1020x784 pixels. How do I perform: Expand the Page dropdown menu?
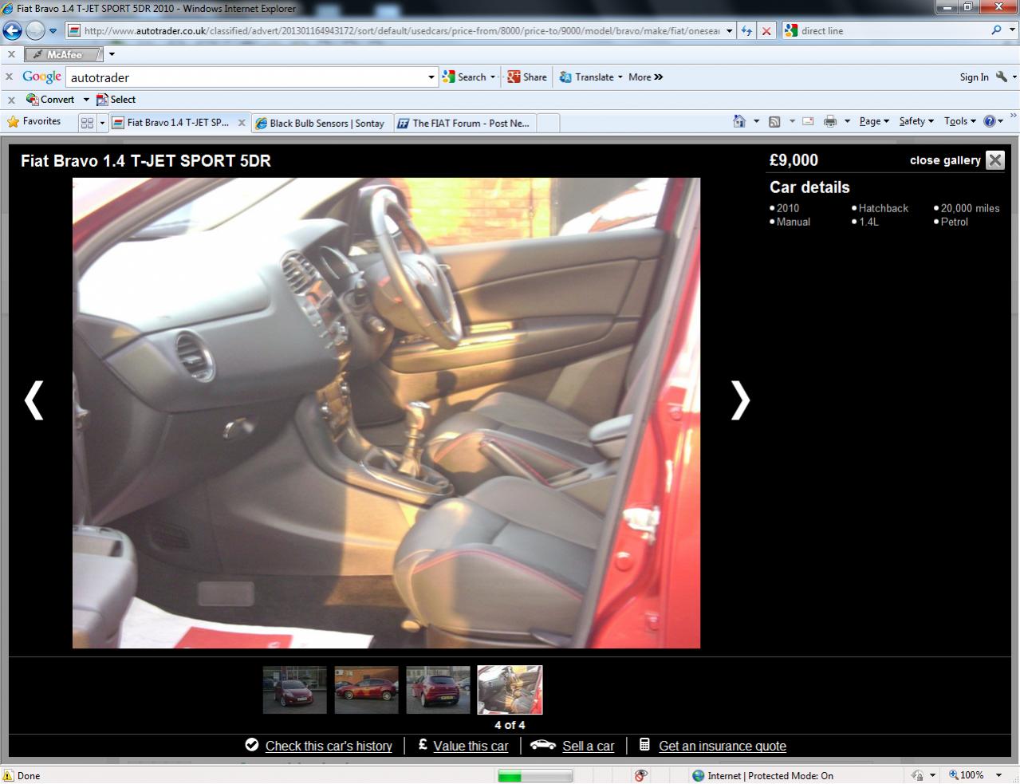873,121
